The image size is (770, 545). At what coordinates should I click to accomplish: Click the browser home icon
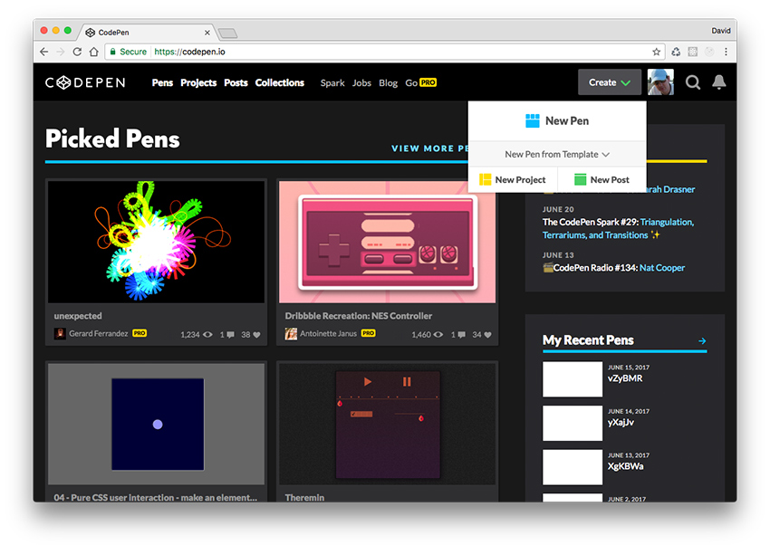click(94, 52)
